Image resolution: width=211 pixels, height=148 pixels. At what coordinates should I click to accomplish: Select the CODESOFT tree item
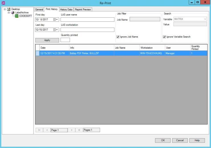[x=25, y=16]
